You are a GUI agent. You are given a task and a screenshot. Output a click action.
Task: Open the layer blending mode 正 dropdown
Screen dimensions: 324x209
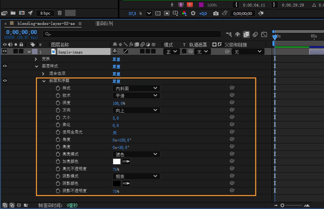coord(171,52)
